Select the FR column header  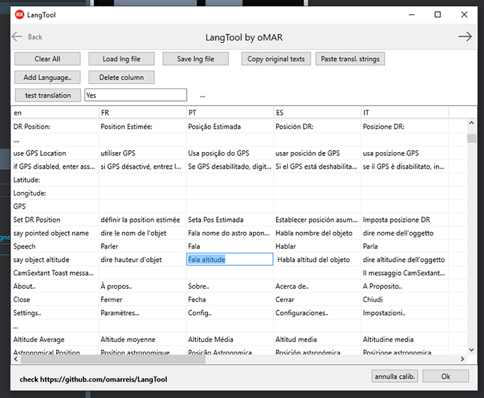(142, 113)
